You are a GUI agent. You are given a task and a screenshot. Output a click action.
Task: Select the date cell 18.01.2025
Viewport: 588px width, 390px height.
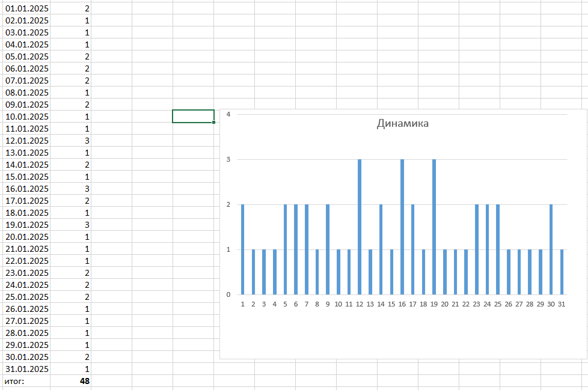[x=26, y=212]
